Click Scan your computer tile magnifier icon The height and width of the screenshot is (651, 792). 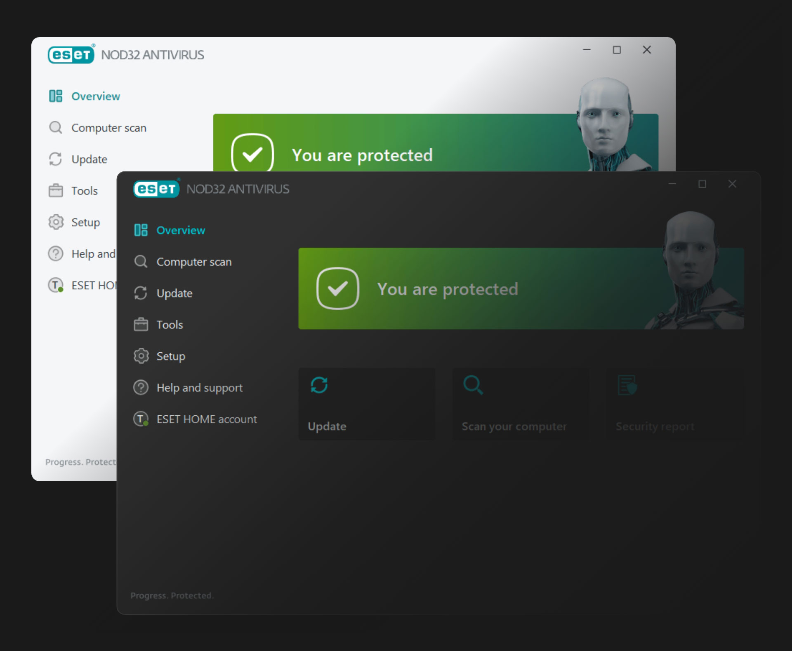click(473, 385)
